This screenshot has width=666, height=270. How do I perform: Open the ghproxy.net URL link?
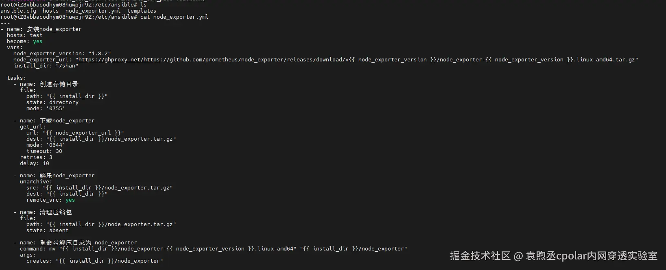(119, 60)
